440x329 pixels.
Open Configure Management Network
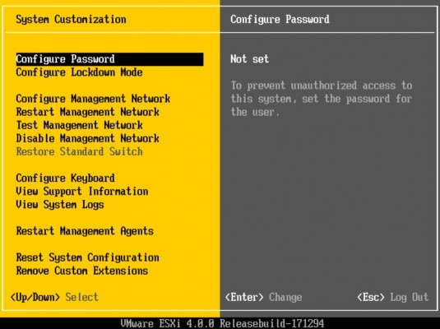coord(93,99)
